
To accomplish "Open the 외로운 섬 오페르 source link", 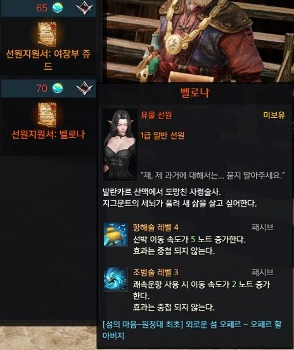I will click(192, 330).
